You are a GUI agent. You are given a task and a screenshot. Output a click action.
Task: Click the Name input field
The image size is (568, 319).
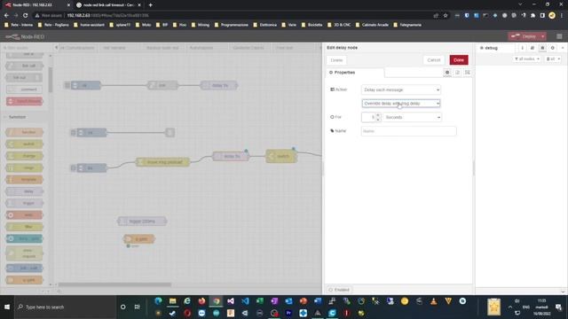[408, 131]
